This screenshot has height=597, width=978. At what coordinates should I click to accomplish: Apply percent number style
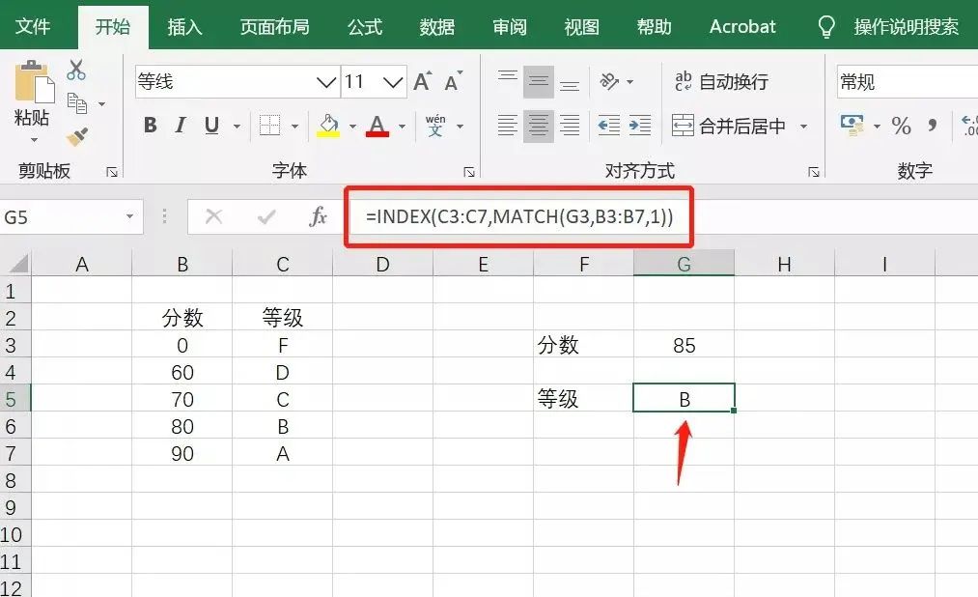[899, 125]
